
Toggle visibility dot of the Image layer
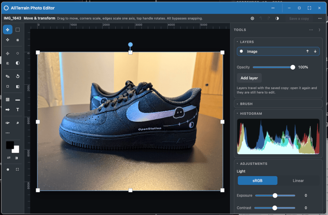click(x=242, y=51)
